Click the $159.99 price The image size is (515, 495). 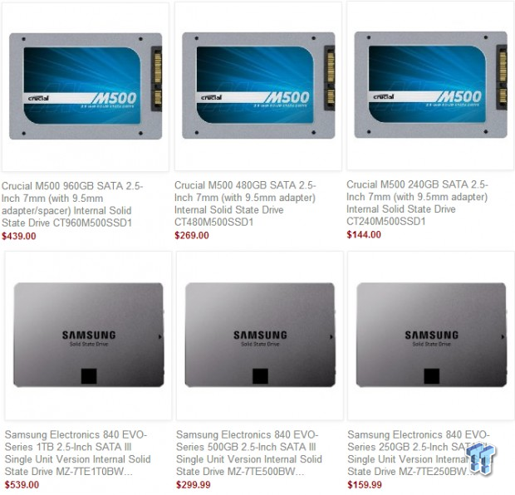(365, 485)
